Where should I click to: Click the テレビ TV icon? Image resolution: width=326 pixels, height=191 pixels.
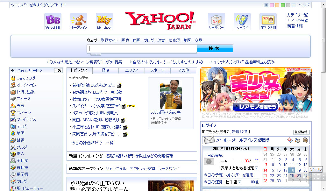coord(13,126)
